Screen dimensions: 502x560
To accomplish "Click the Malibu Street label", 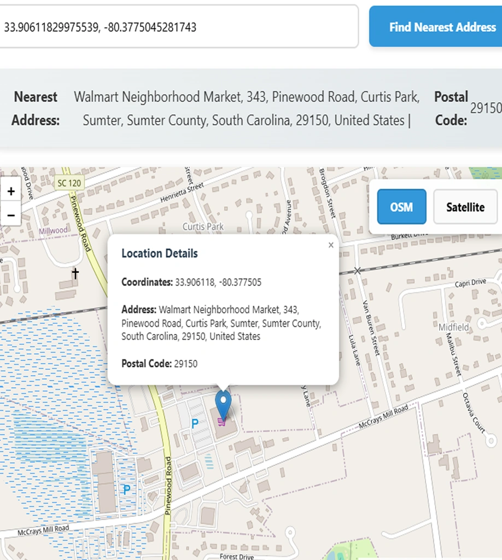I will (x=453, y=354).
